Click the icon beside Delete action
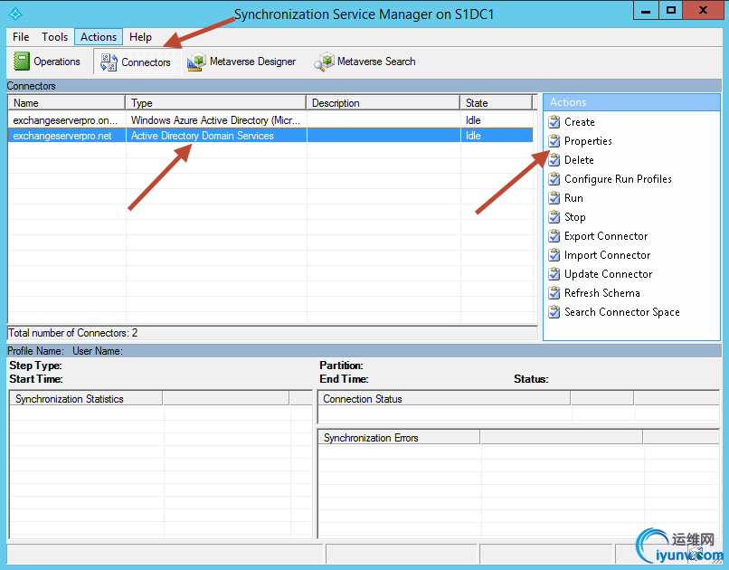This screenshot has width=729, height=570. click(x=554, y=160)
